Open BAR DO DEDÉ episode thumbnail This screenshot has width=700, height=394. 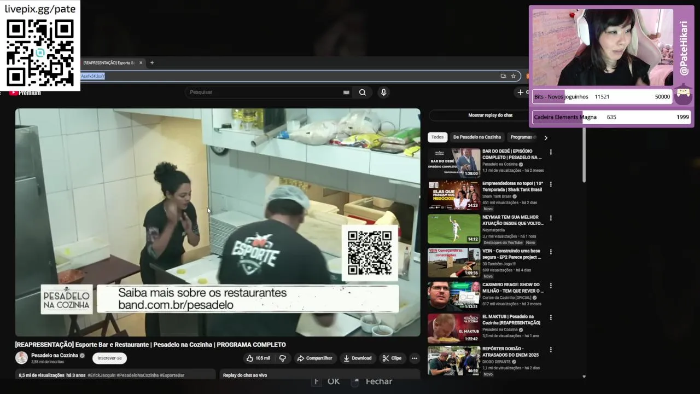pos(454,163)
